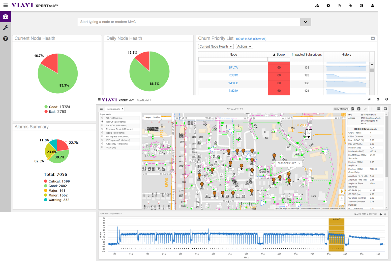Click the checkmark circle icon in FiberNode window

click(x=378, y=99)
